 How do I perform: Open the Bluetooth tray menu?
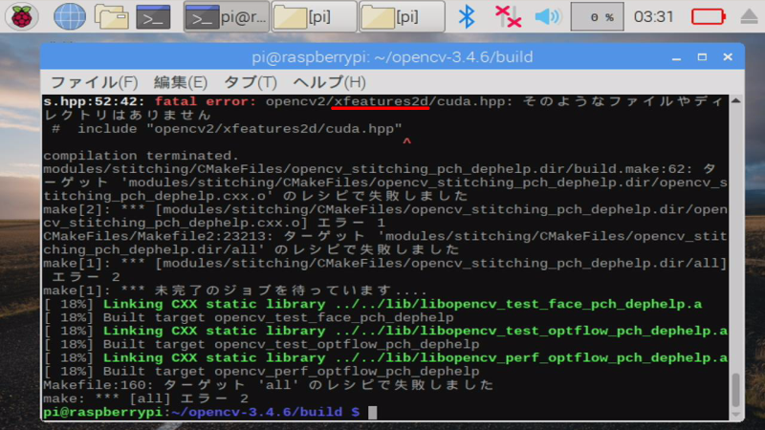click(467, 16)
